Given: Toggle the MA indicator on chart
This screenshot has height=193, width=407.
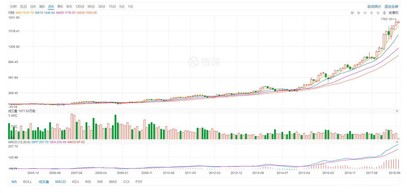Looking at the screenshot, I should point(14,182).
